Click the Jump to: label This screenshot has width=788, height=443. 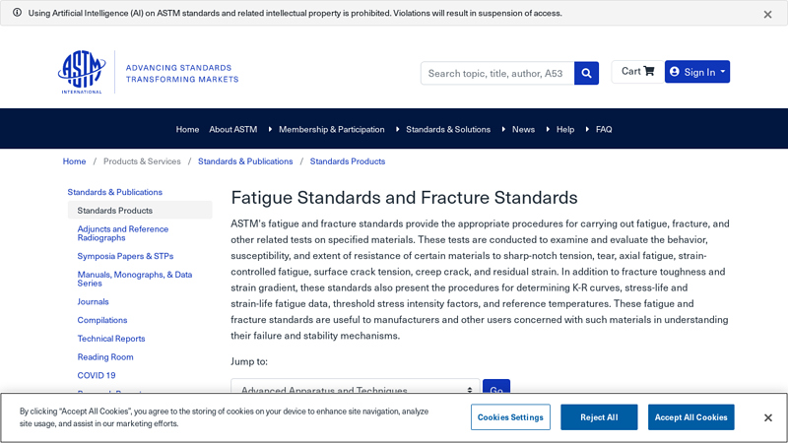[249, 361]
